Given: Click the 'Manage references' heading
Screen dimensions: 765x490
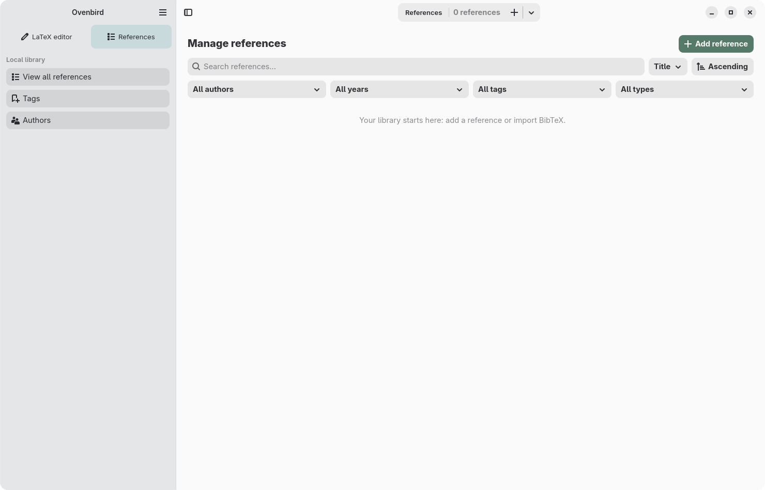Looking at the screenshot, I should (237, 43).
